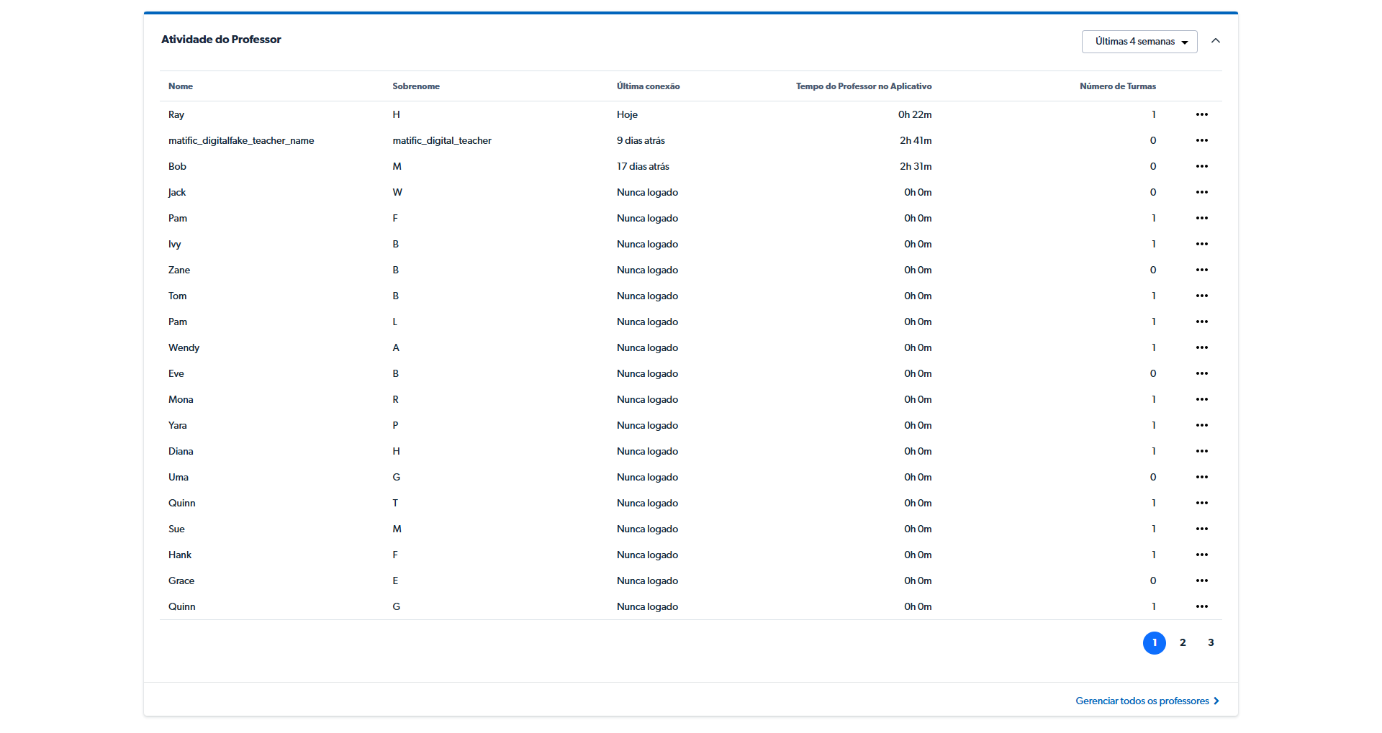1382x733 pixels.
Task: Open the options menu for Grace E
Action: pyautogui.click(x=1201, y=581)
